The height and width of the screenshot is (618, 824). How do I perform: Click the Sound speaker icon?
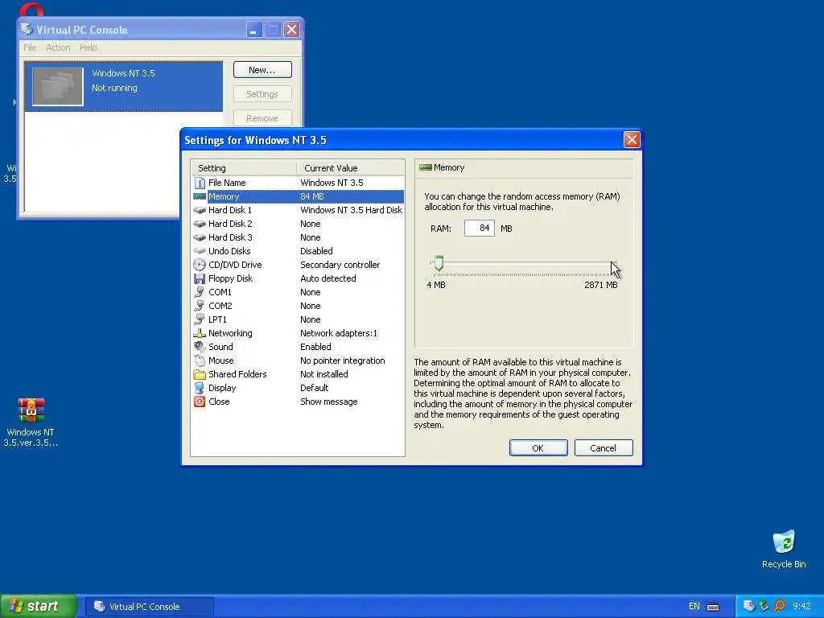(x=200, y=347)
